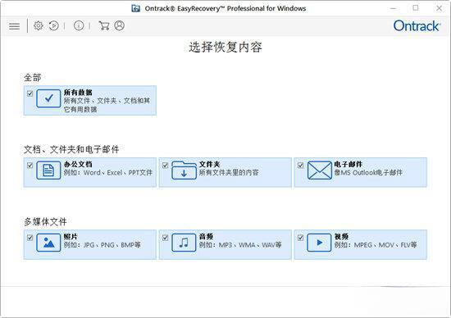The height and width of the screenshot is (318, 451).
Task: Click the 文档、文件夹和电子邮件 section label
Action: (x=71, y=149)
